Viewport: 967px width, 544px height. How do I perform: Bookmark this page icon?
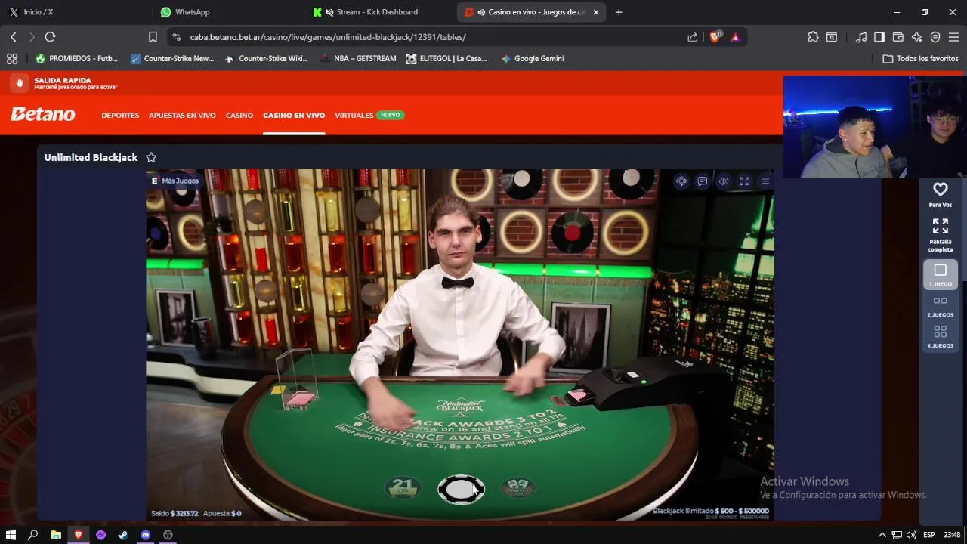coord(153,37)
